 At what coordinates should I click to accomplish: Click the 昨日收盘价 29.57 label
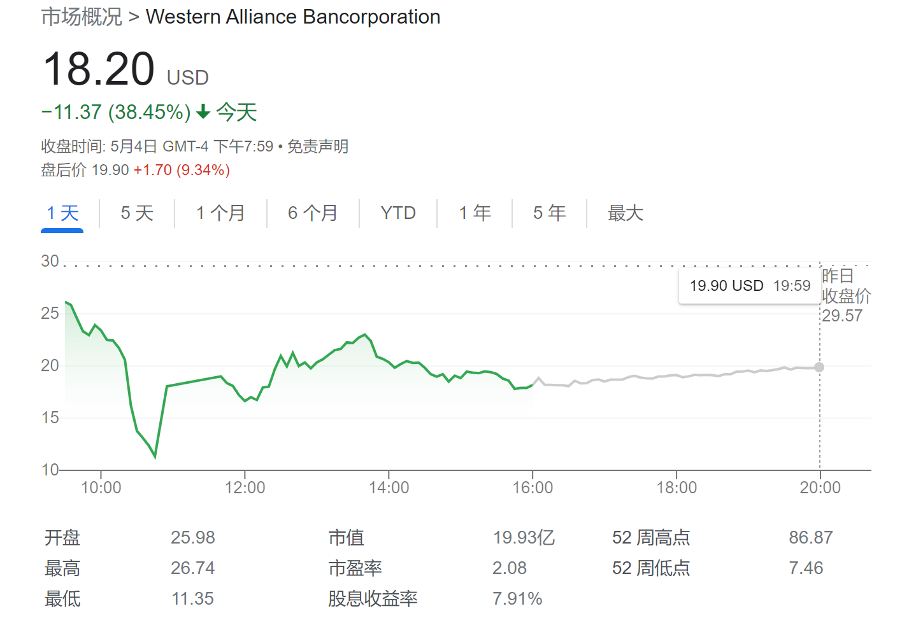coord(845,296)
